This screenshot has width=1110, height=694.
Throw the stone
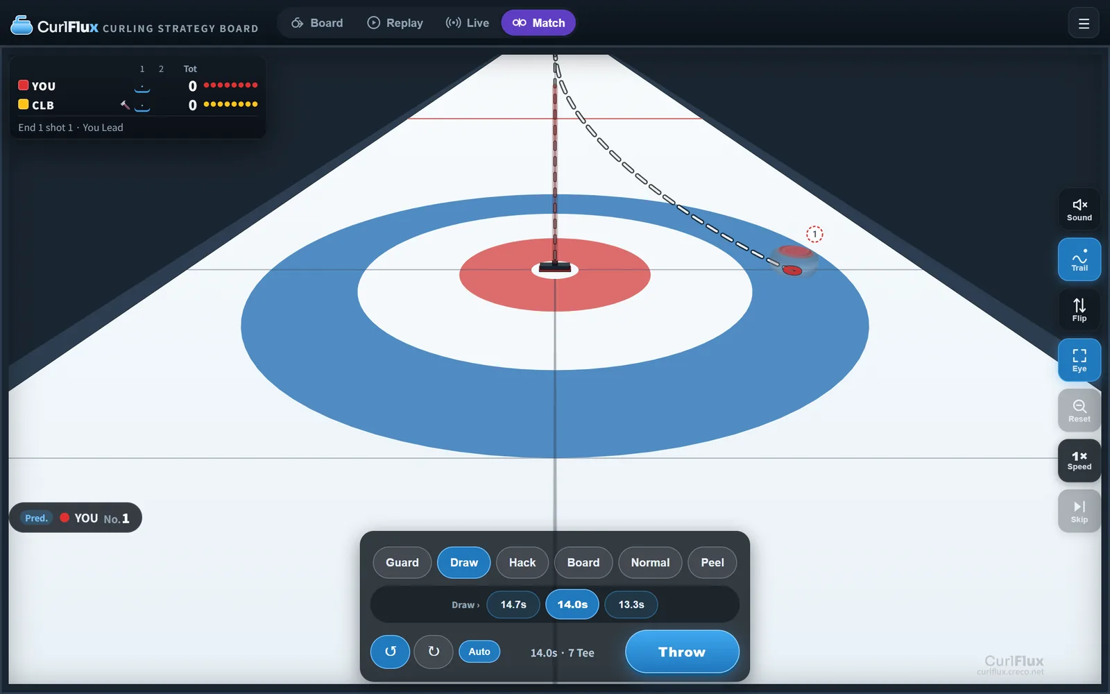682,652
